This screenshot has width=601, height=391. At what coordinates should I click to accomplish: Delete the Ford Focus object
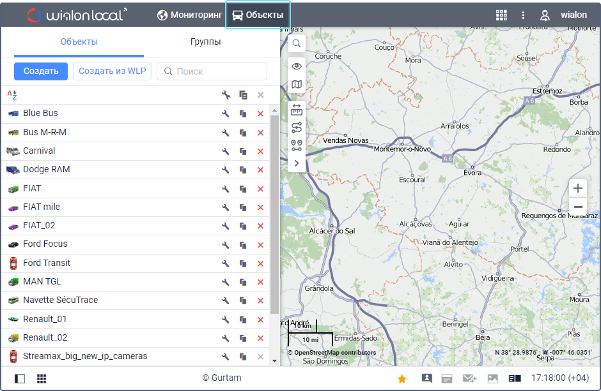[260, 245]
